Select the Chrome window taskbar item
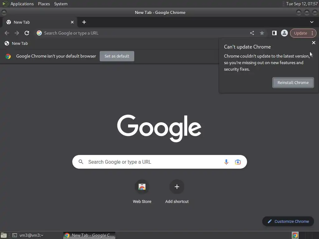 pos(89,235)
